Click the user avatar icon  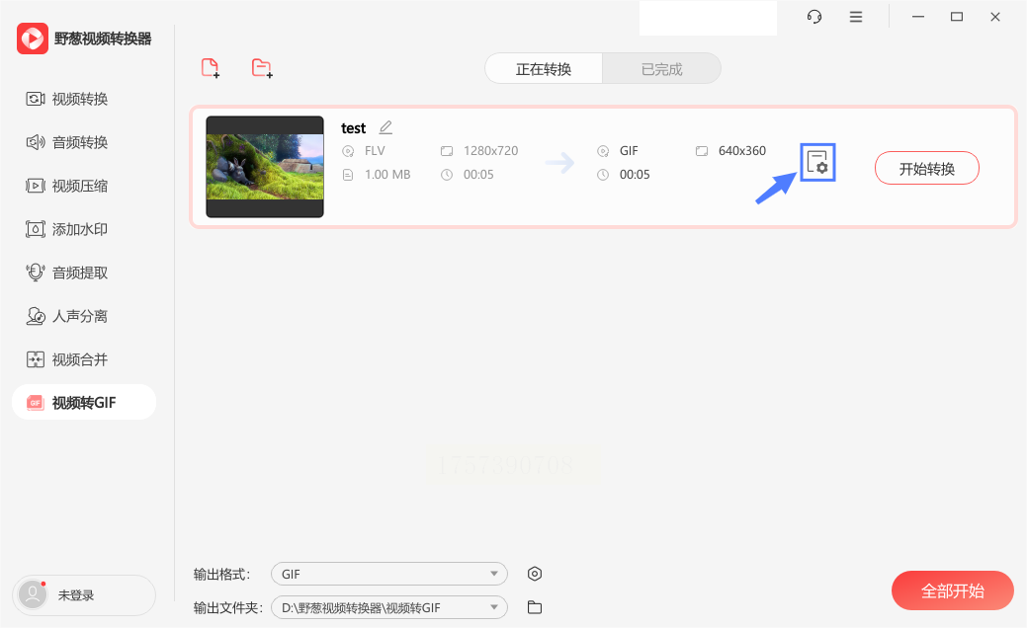(x=32, y=594)
